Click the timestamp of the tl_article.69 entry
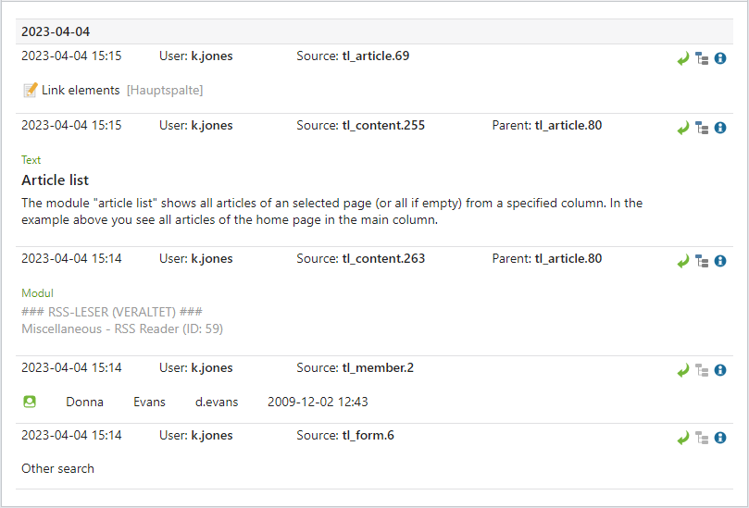749x508 pixels. [71, 56]
